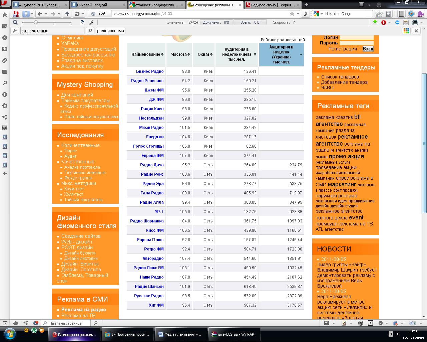Switch to Николай Гладкий tab
The width and height of the screenshot is (427, 342).
click(99, 5)
